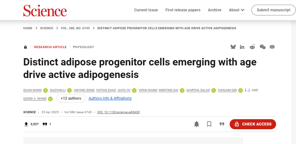Bookmark this article with bookmark icon

209,124
